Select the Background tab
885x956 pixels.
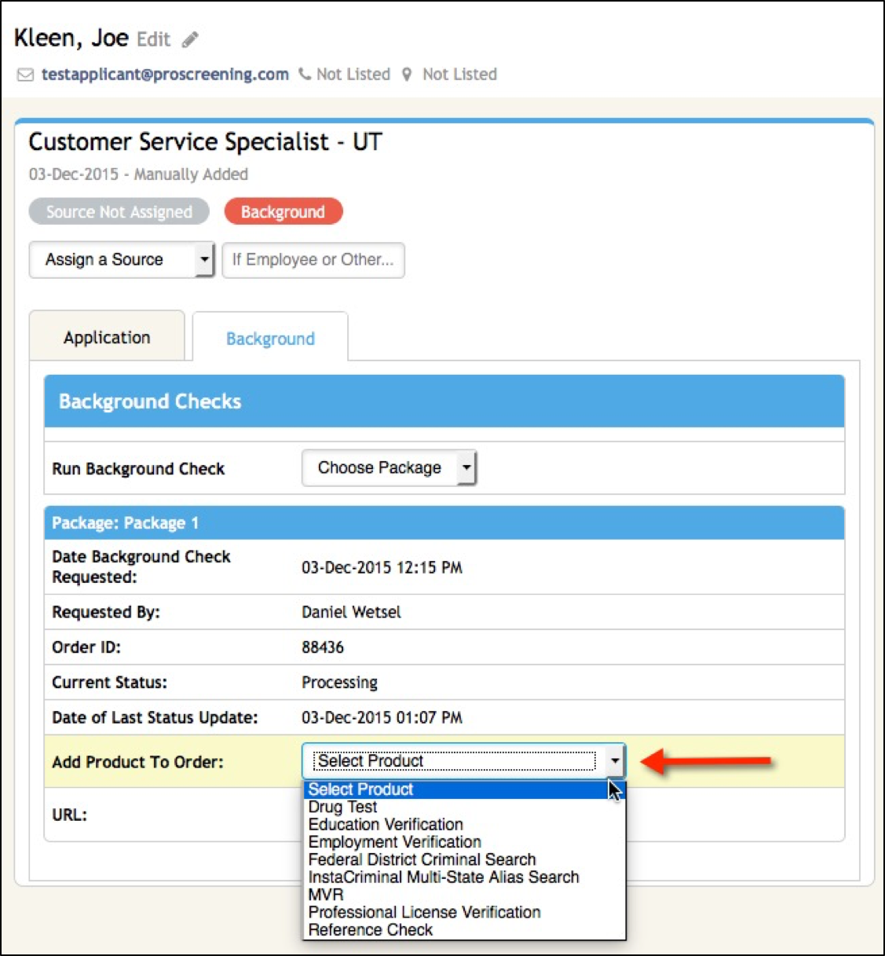270,339
